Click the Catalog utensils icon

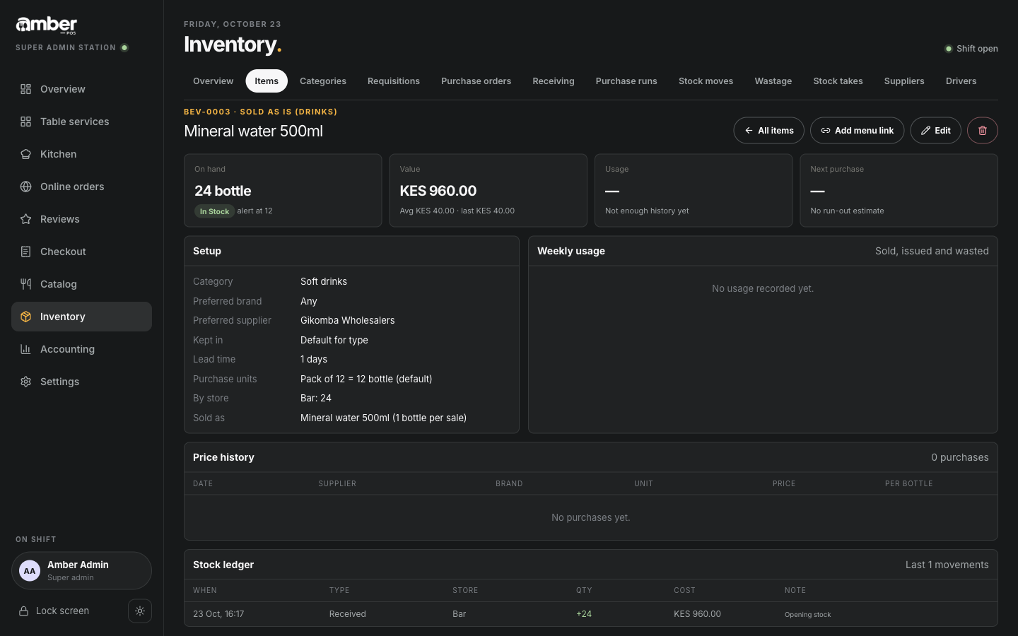click(25, 284)
